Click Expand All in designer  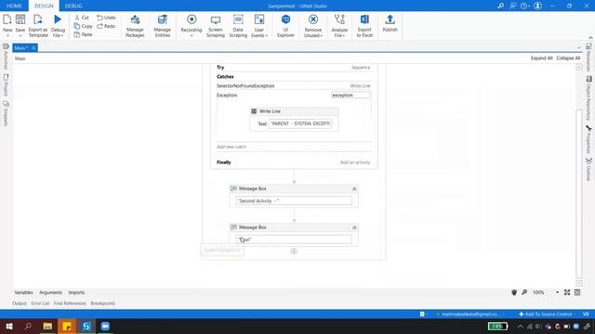(x=541, y=58)
